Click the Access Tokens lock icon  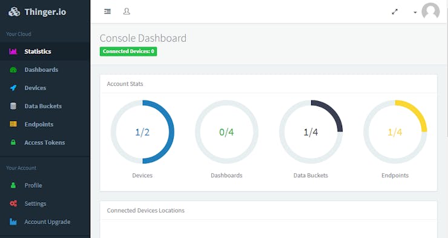(x=13, y=142)
